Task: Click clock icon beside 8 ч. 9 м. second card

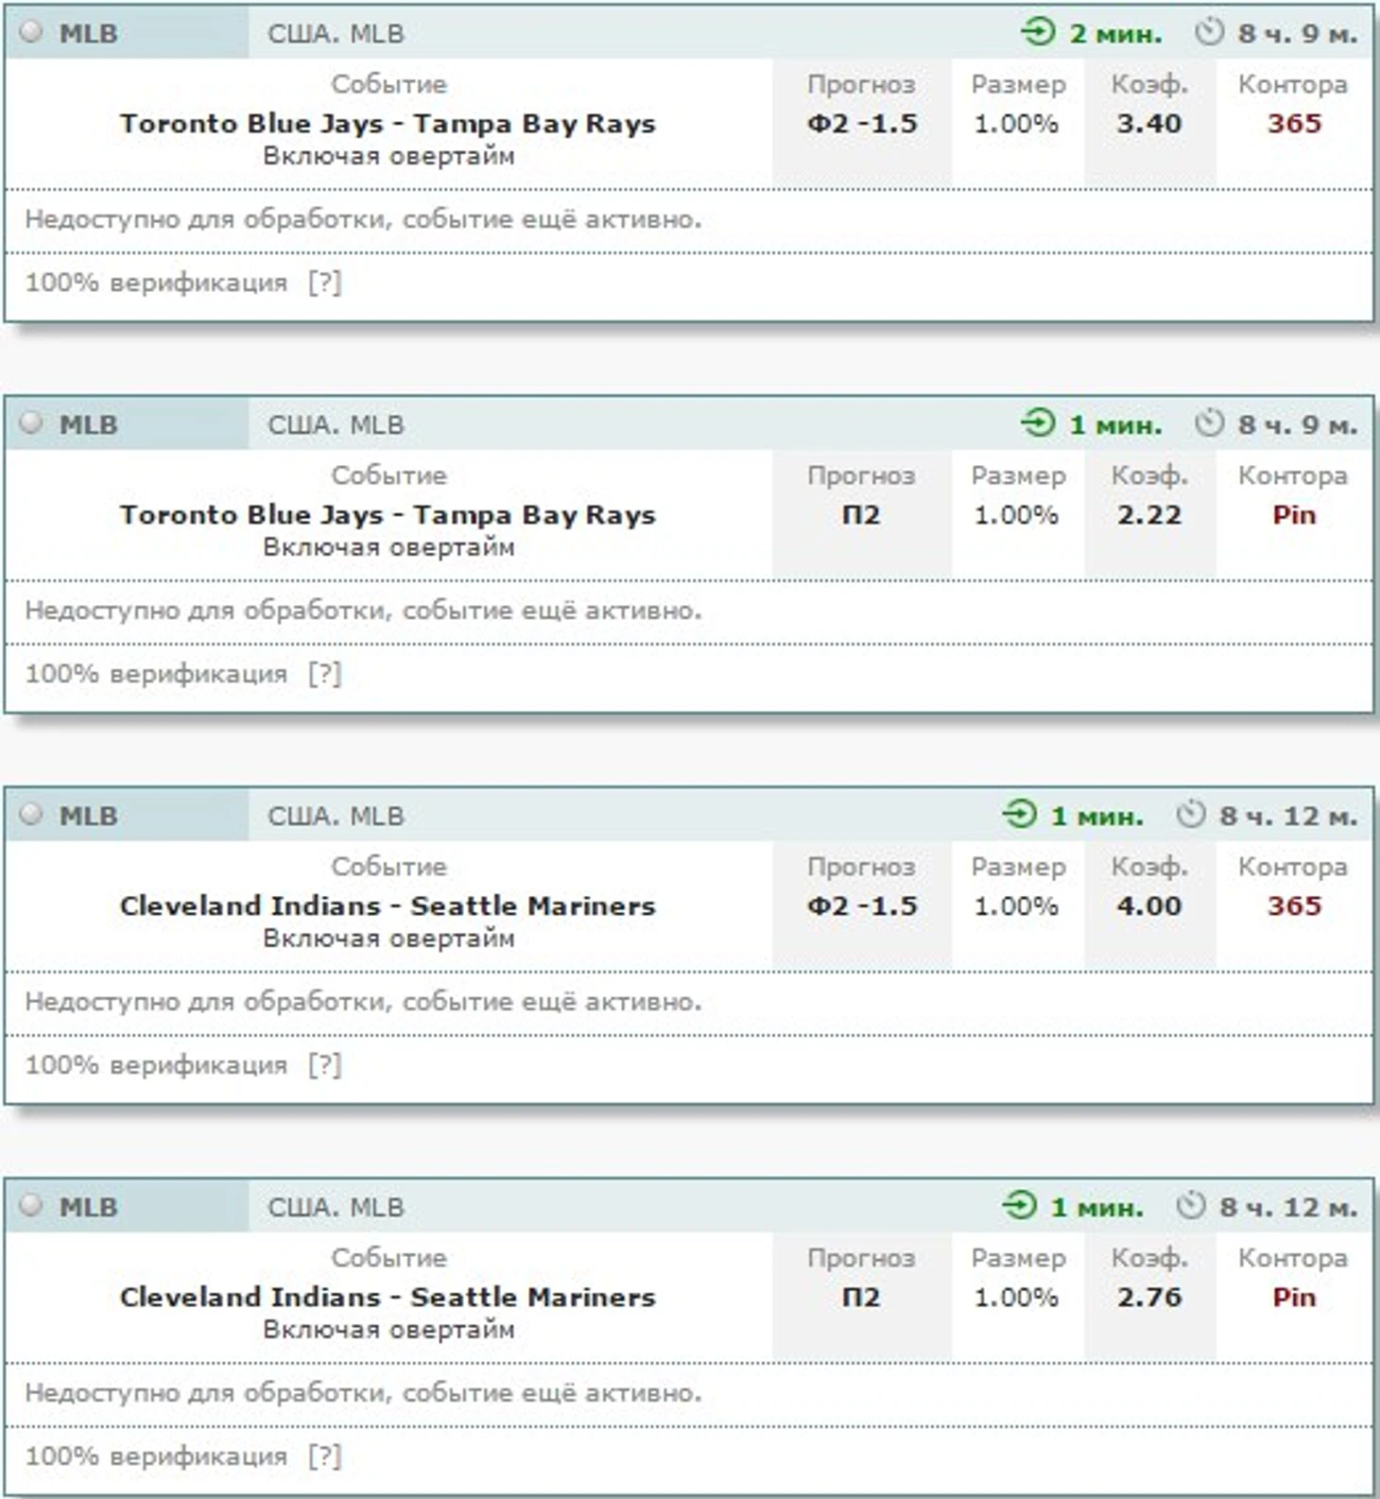Action: [1209, 422]
